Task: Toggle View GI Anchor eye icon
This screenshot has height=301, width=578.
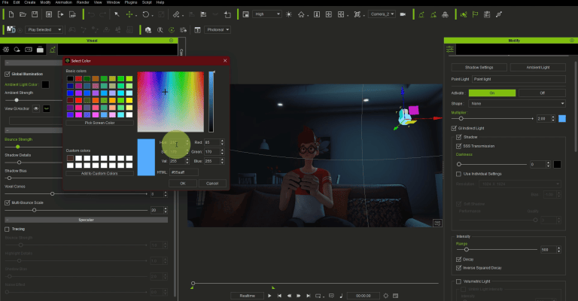Action: click(x=36, y=108)
